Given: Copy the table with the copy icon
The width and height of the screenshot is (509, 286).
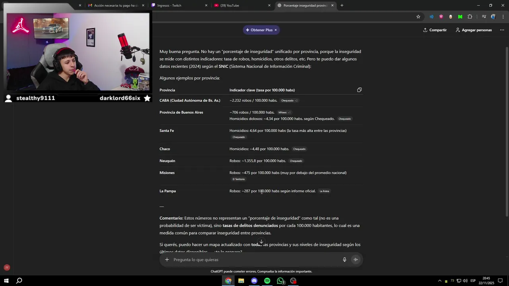Looking at the screenshot, I should pyautogui.click(x=359, y=90).
